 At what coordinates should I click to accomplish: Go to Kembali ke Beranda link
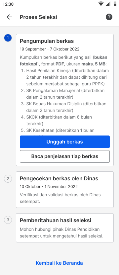pyautogui.click(x=59, y=263)
